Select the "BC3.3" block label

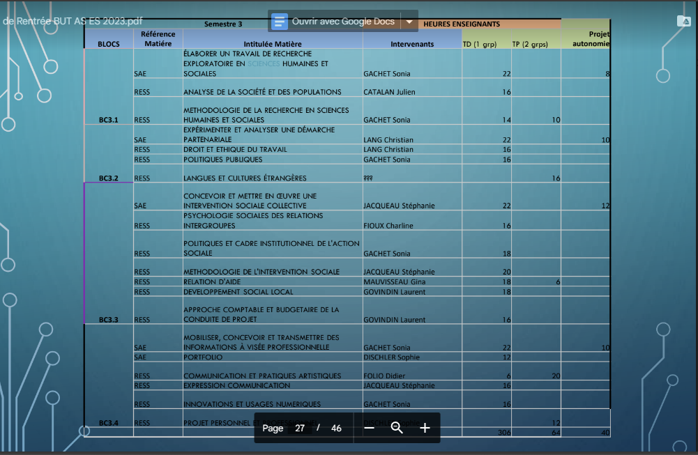tap(109, 320)
